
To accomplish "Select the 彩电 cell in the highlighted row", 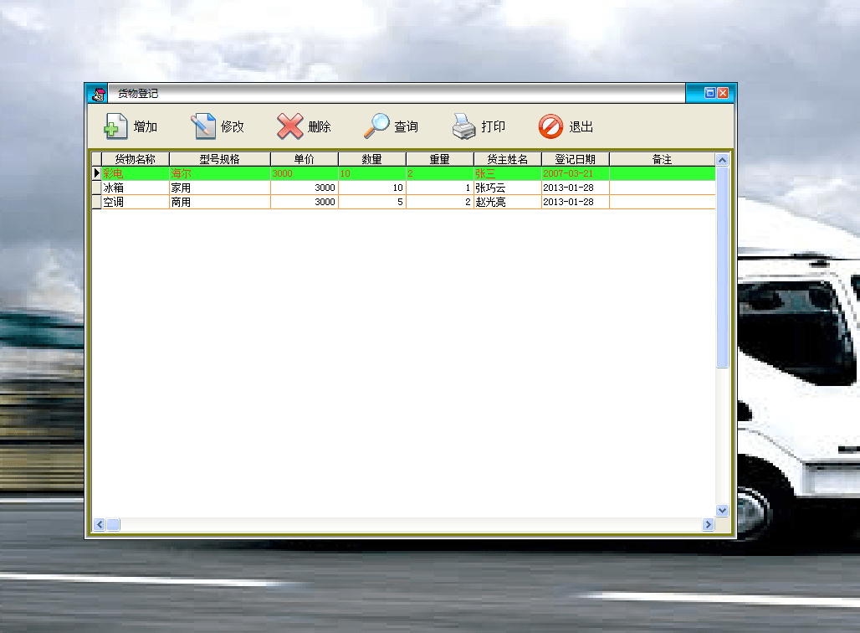I will (136, 173).
